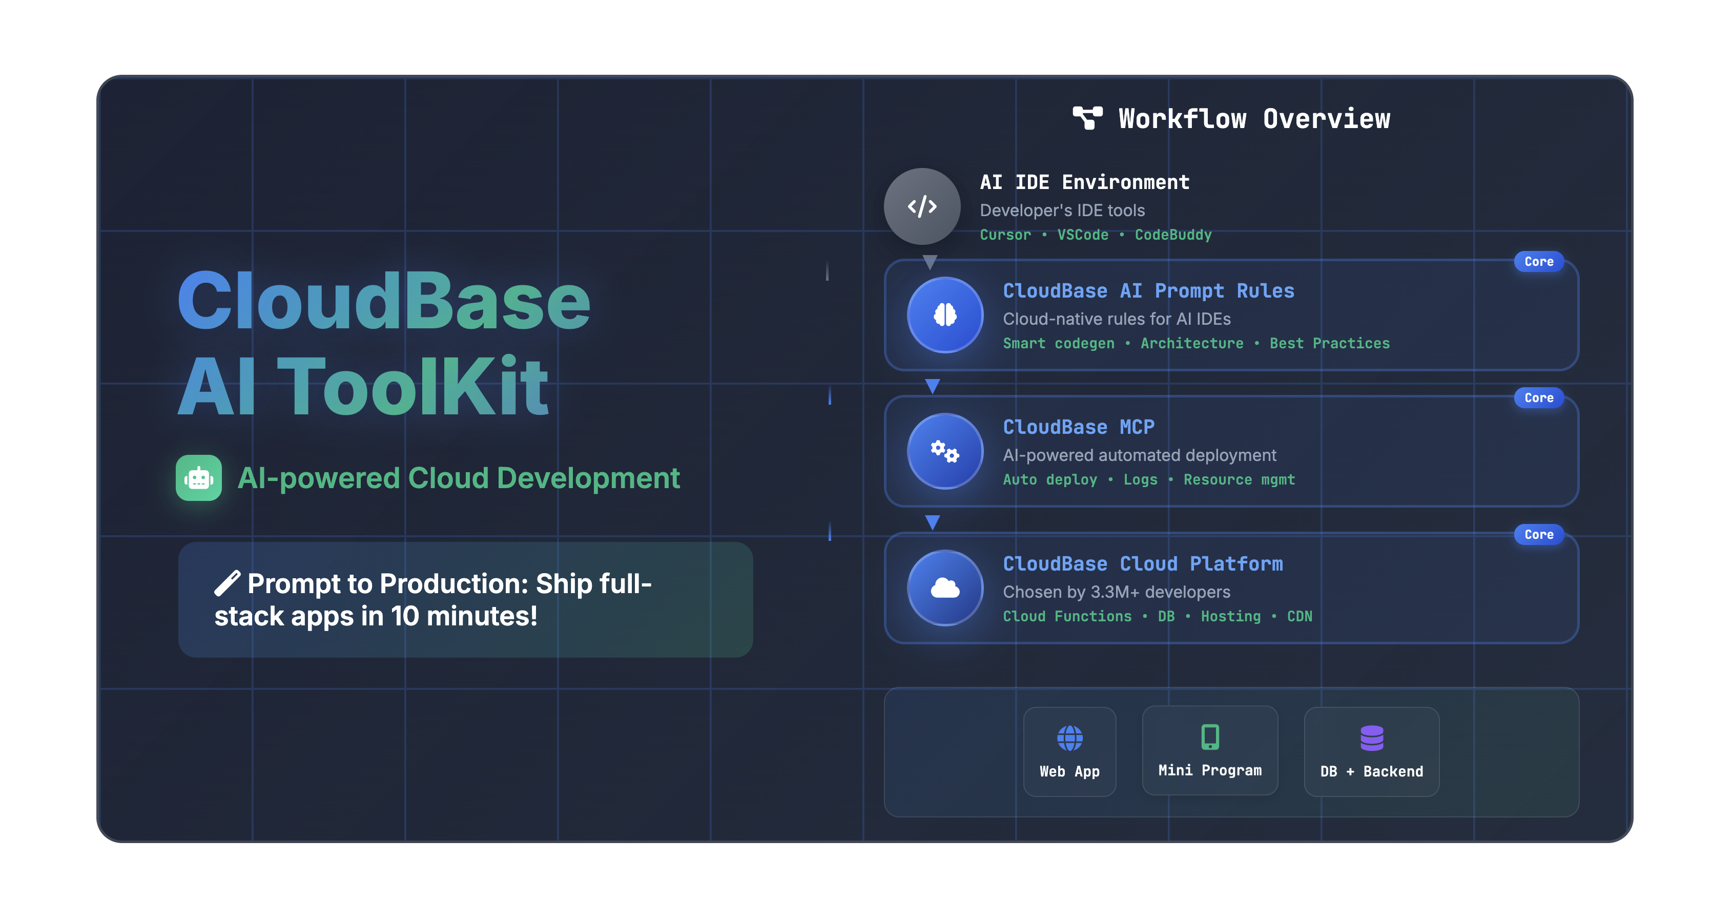
Task: Click 'Smart codegen • Architecture • Best Practices' line
Action: point(1196,343)
